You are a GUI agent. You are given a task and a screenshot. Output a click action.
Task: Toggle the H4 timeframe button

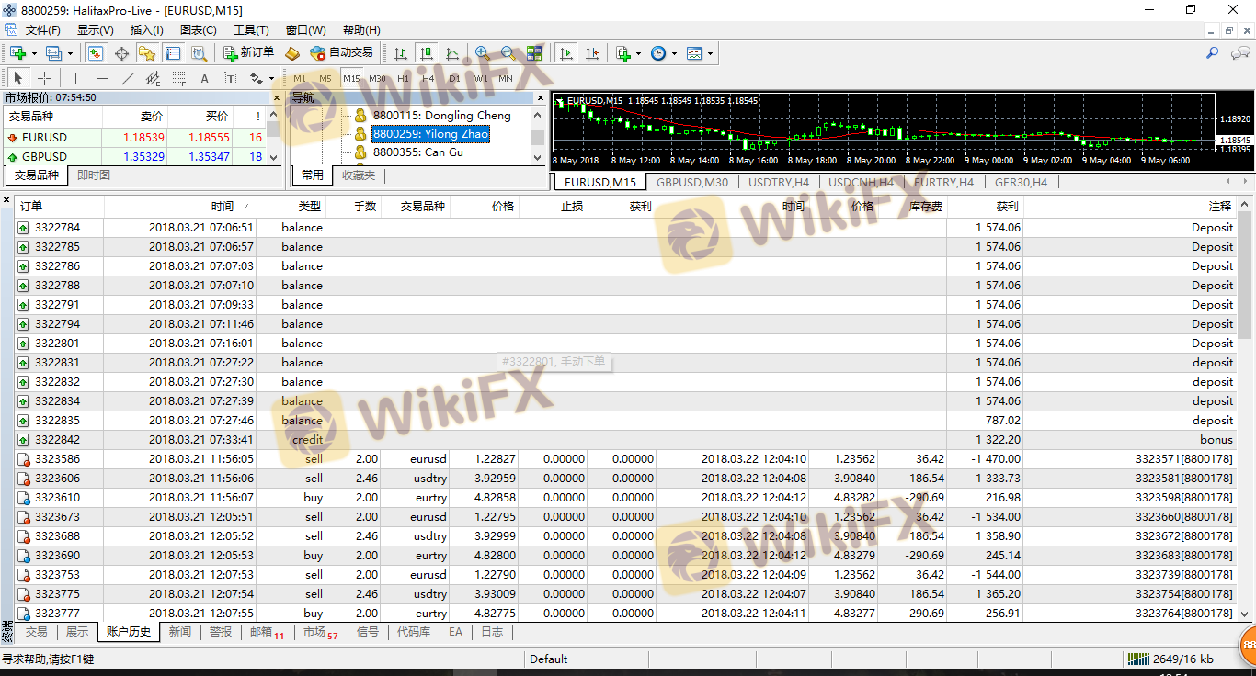click(428, 79)
